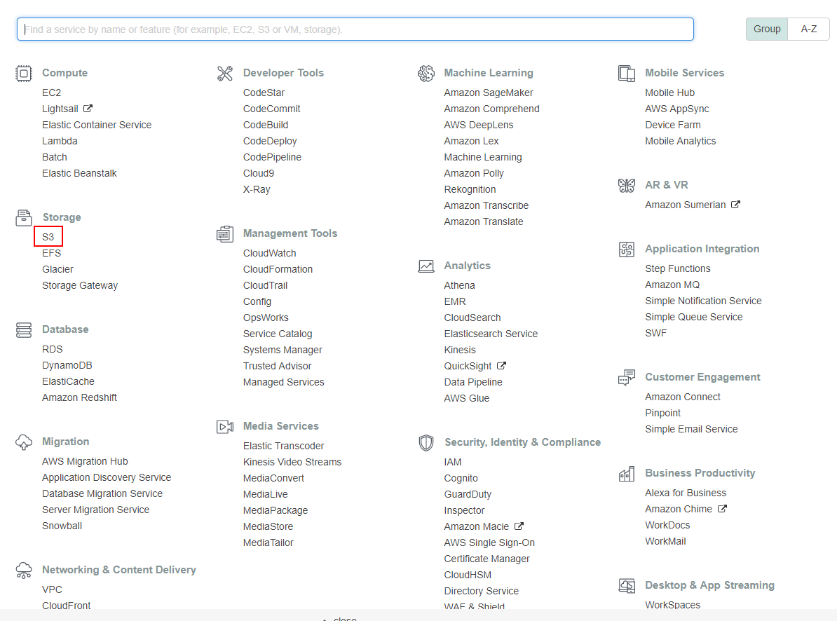Open Mobile Hub
Image resolution: width=837 pixels, height=621 pixels.
pyautogui.click(x=670, y=93)
